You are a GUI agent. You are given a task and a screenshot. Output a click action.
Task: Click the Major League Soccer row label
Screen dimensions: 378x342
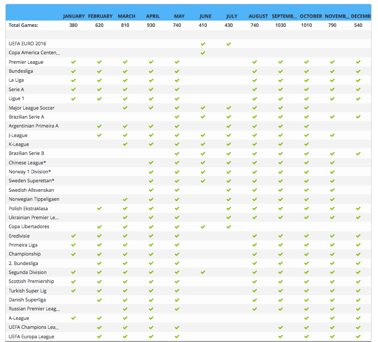tap(32, 108)
